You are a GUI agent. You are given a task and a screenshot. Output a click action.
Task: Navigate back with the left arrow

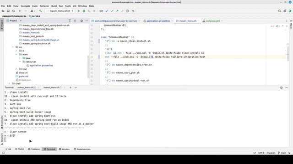point(20,11)
